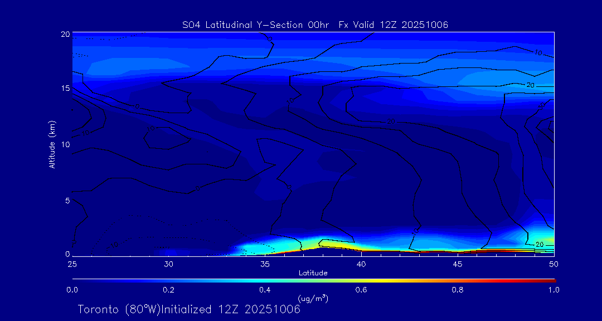
Task: Click the "Toronto (80°W)Initialized 12Z 20251006" caption
Action: coord(189,309)
